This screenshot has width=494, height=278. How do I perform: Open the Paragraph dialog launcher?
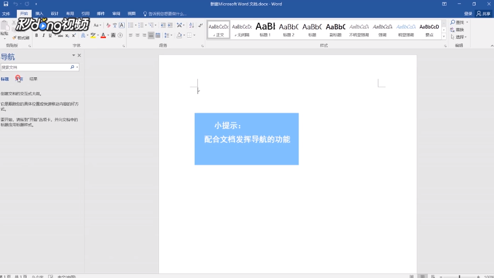(x=203, y=46)
